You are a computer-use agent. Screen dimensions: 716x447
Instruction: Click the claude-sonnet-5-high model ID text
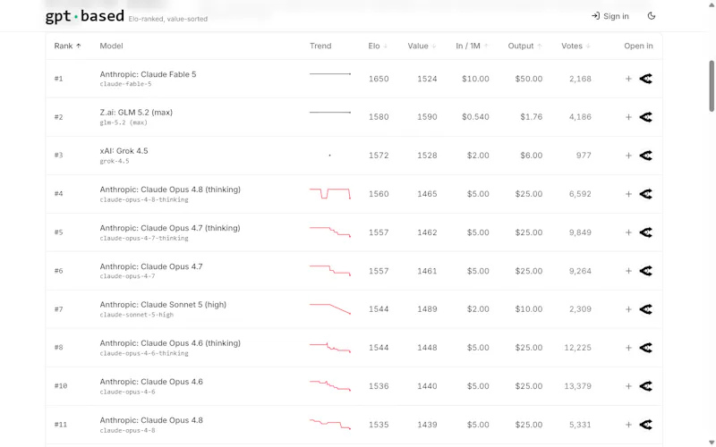click(x=137, y=315)
